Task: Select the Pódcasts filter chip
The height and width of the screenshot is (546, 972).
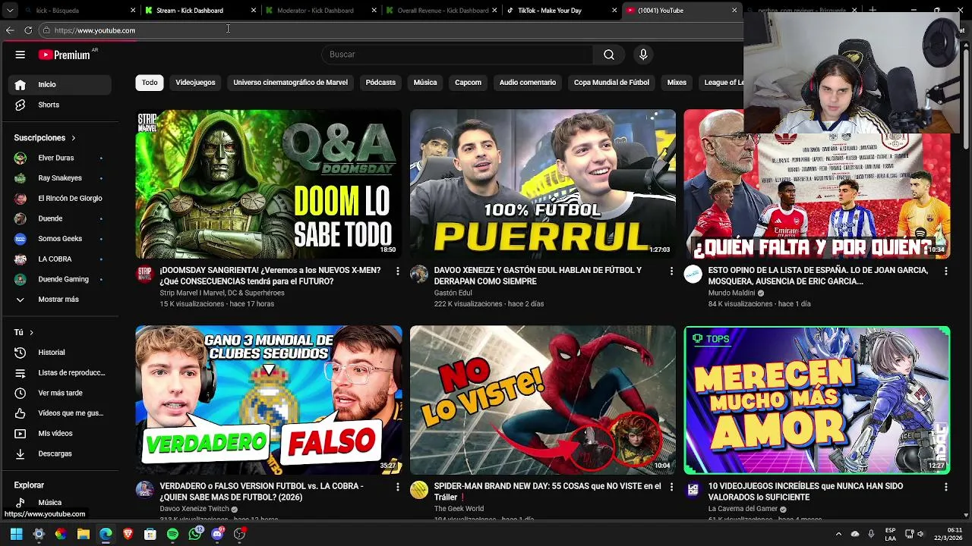Action: [x=380, y=83]
